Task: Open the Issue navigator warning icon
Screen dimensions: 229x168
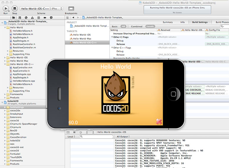Action: 32,18
